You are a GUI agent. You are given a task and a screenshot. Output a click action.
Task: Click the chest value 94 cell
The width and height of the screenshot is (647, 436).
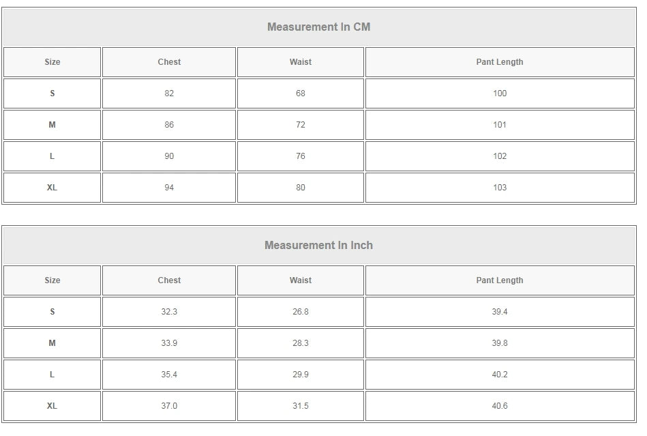(169, 188)
